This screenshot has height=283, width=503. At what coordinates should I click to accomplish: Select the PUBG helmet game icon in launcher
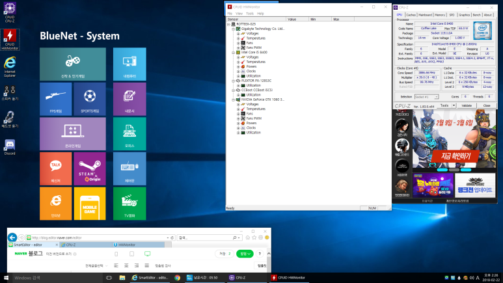402,146
